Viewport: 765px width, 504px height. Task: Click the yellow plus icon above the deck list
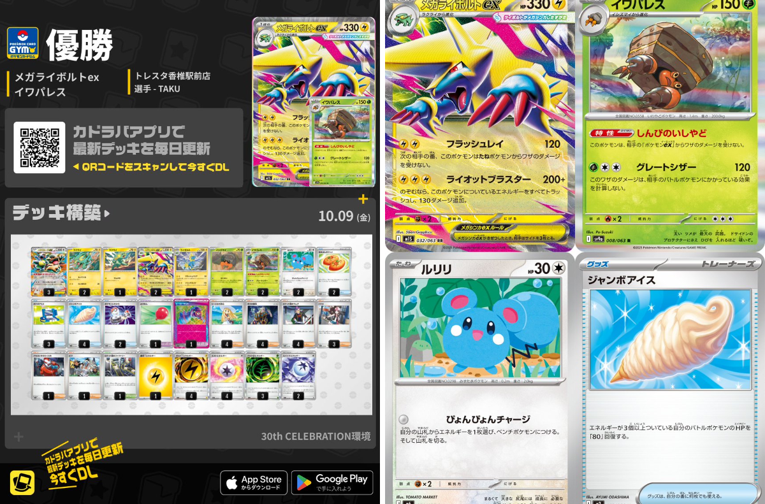(363, 199)
